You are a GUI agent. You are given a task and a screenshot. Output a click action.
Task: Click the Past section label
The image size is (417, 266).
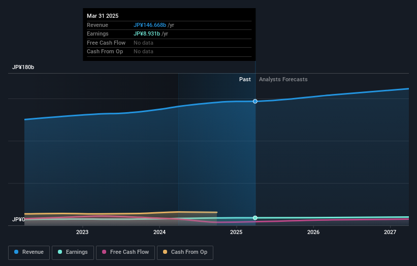(245, 79)
